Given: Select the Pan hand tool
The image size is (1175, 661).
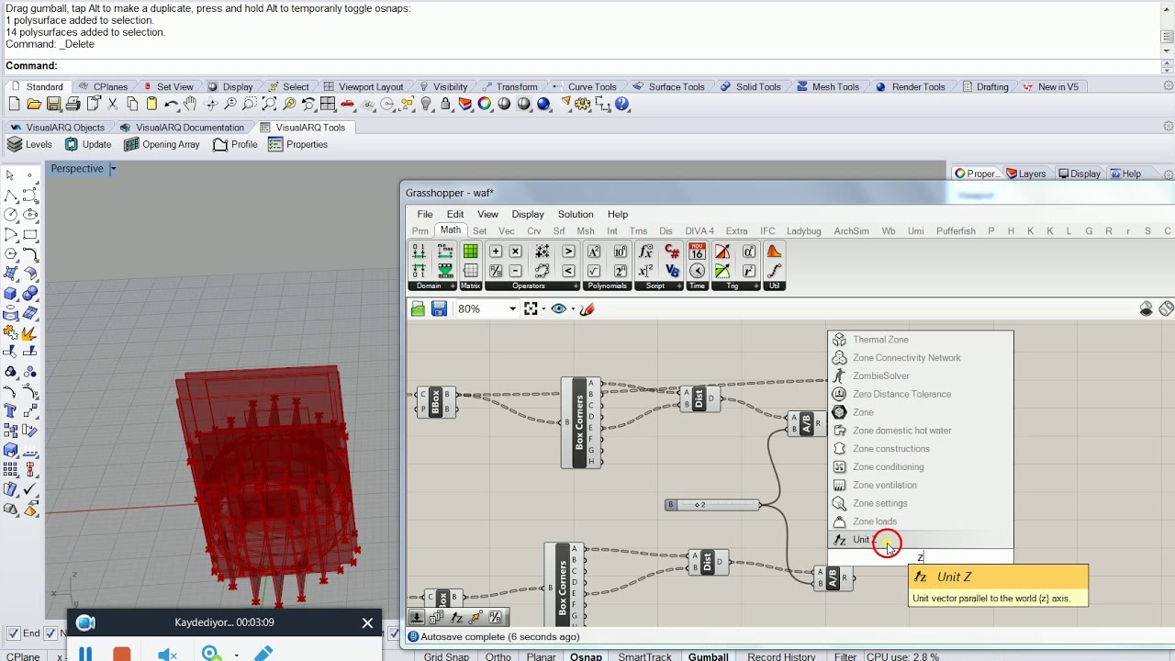Looking at the screenshot, I should (190, 105).
